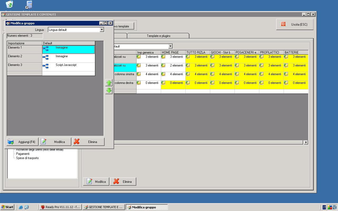Image resolution: width=338 pixels, height=211 pixels.
Task: Select Spese di trasporto in the tree
Action: pos(27,158)
